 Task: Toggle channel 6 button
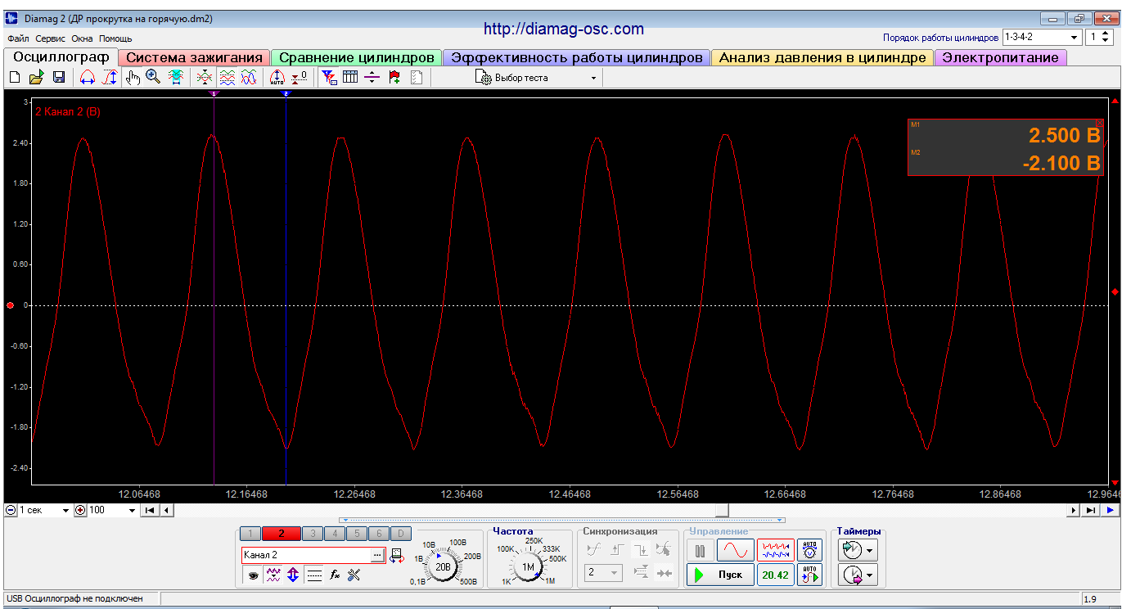coord(378,534)
